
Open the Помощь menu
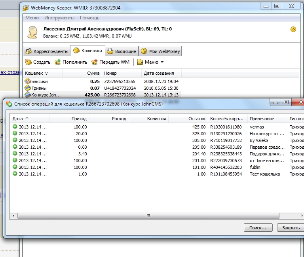89,18
